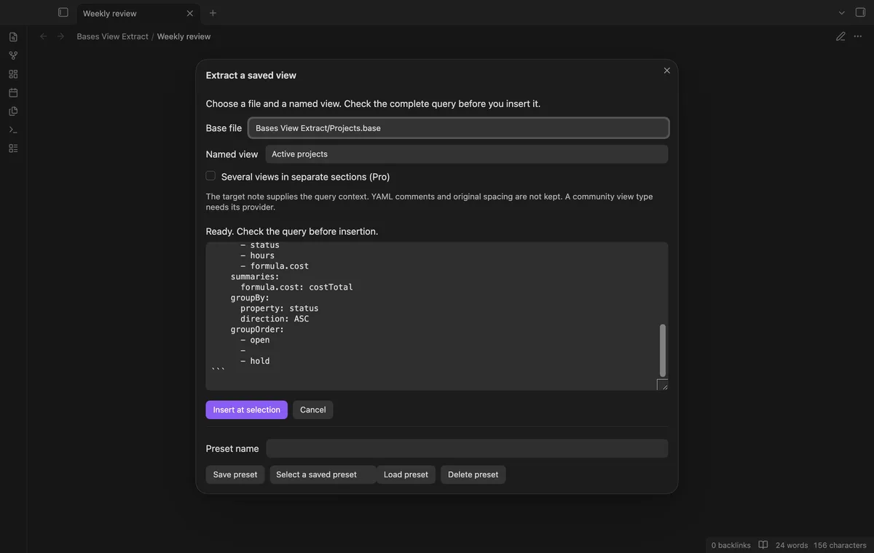
Task: Click the pencil edit mode icon
Action: [840, 36]
